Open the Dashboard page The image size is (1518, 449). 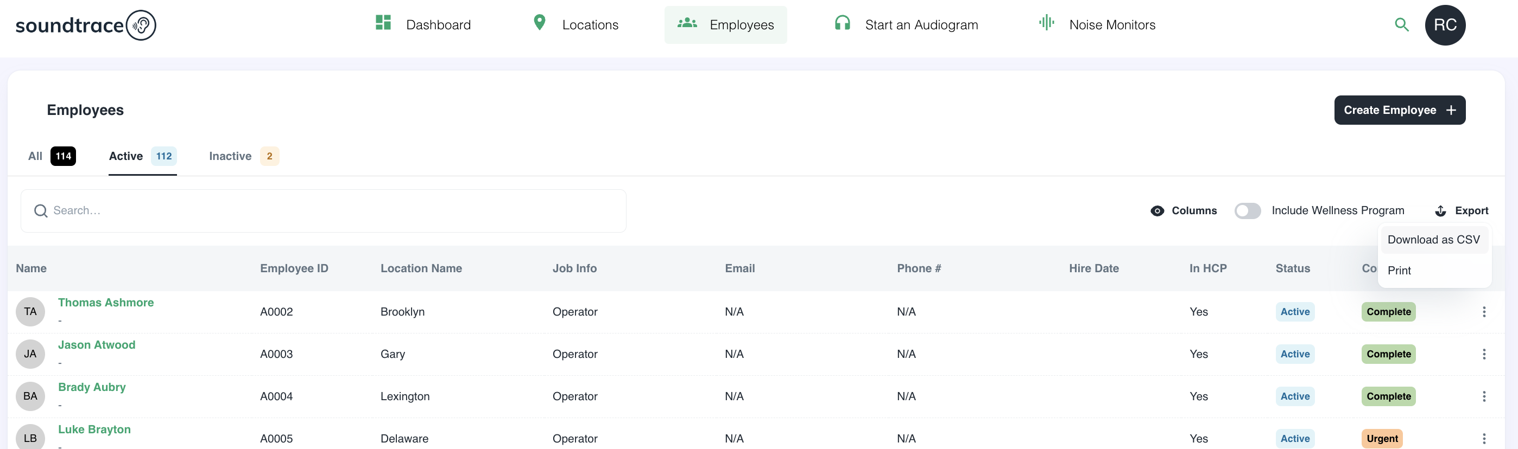click(x=423, y=25)
